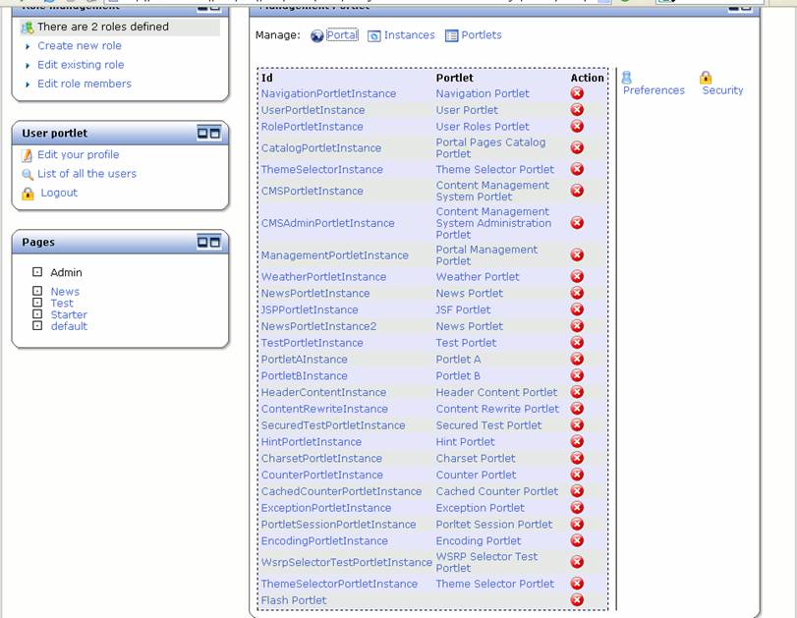
Task: Open the JSF Portlet link
Action: tap(463, 310)
